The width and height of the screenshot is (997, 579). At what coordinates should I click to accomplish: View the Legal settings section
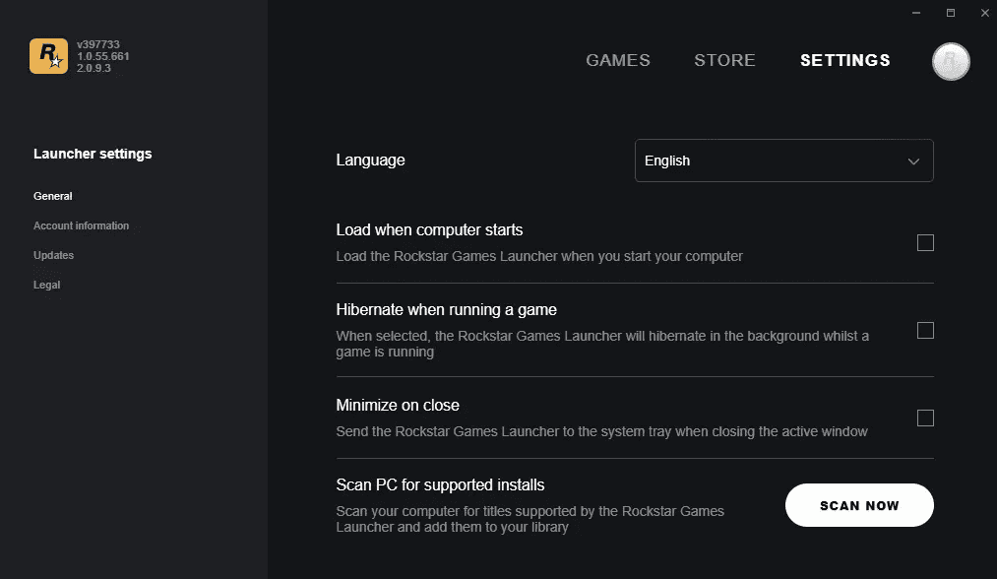pyautogui.click(x=46, y=285)
